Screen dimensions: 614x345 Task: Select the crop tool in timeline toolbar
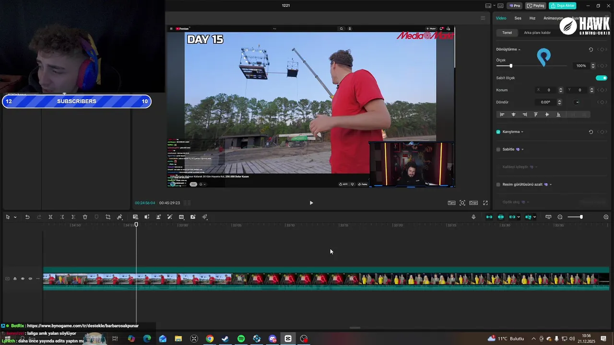pos(108,217)
